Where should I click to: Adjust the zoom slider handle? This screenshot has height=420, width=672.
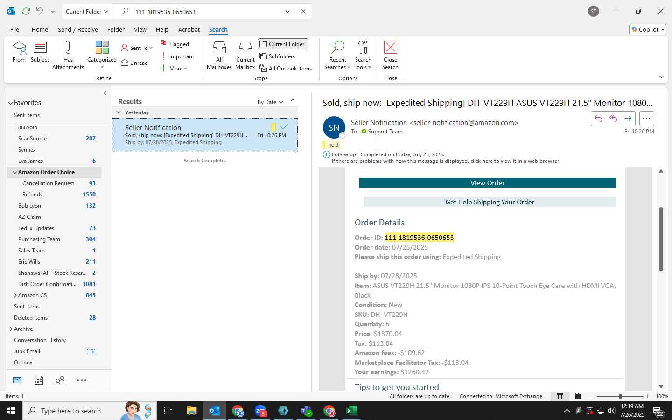coord(620,396)
